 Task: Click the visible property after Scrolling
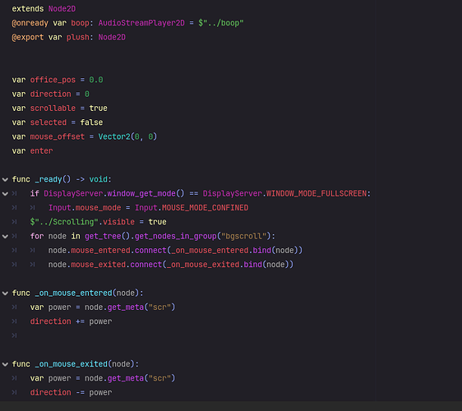coord(118,222)
